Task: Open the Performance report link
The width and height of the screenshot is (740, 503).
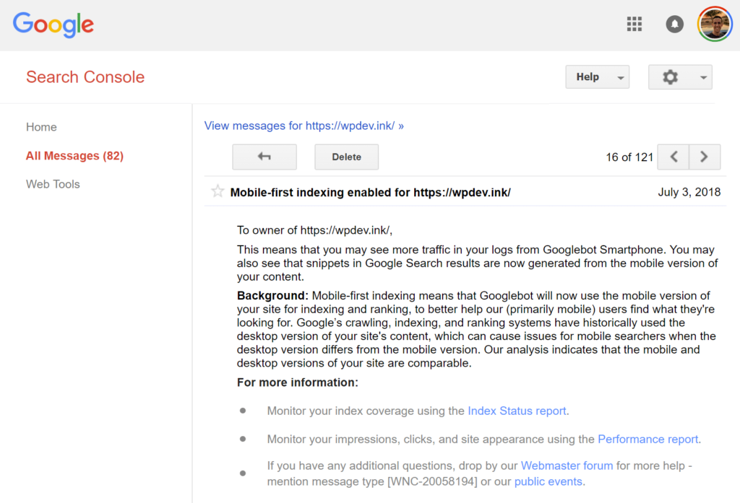Action: tap(647, 439)
